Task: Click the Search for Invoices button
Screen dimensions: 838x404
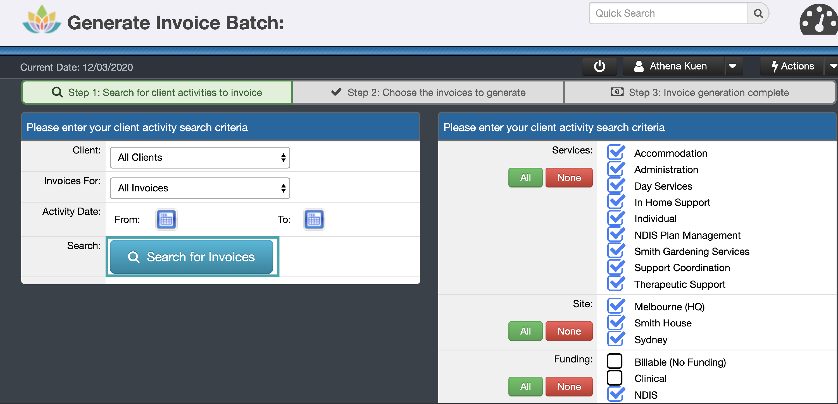Action: click(x=192, y=257)
